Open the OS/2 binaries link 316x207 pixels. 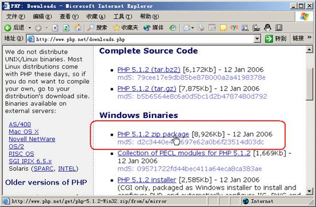click(17, 147)
